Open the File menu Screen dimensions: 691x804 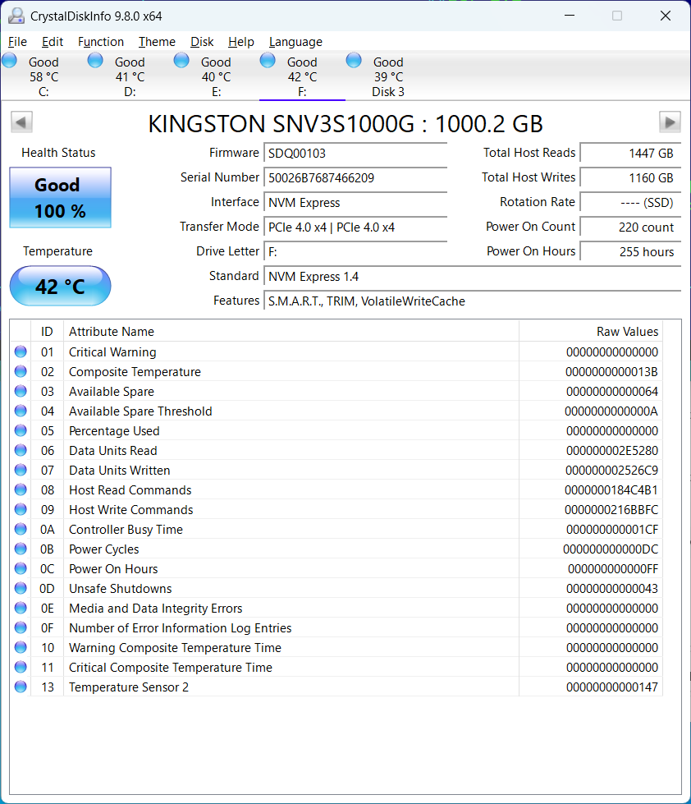17,42
